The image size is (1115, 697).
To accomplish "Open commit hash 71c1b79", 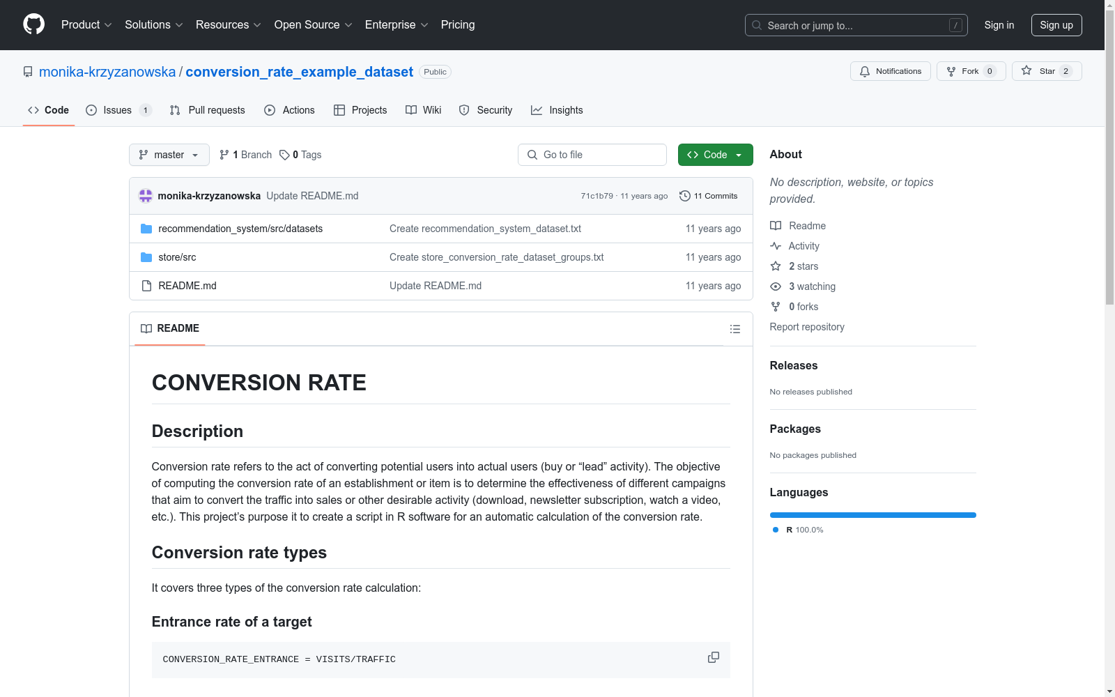I will pyautogui.click(x=597, y=196).
